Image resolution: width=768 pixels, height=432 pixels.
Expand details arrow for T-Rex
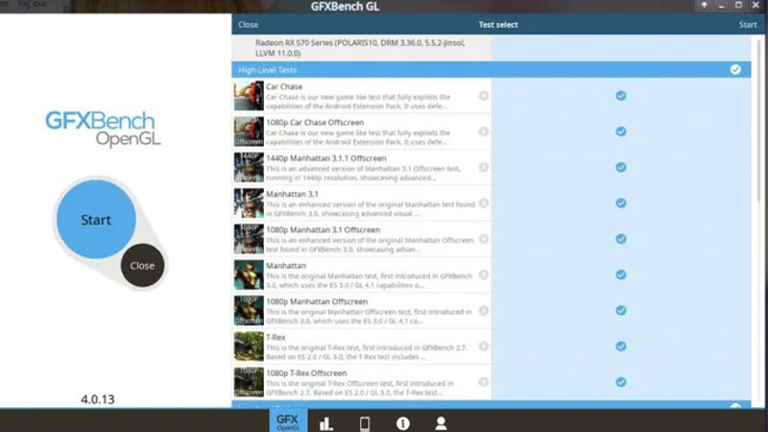coord(484,346)
